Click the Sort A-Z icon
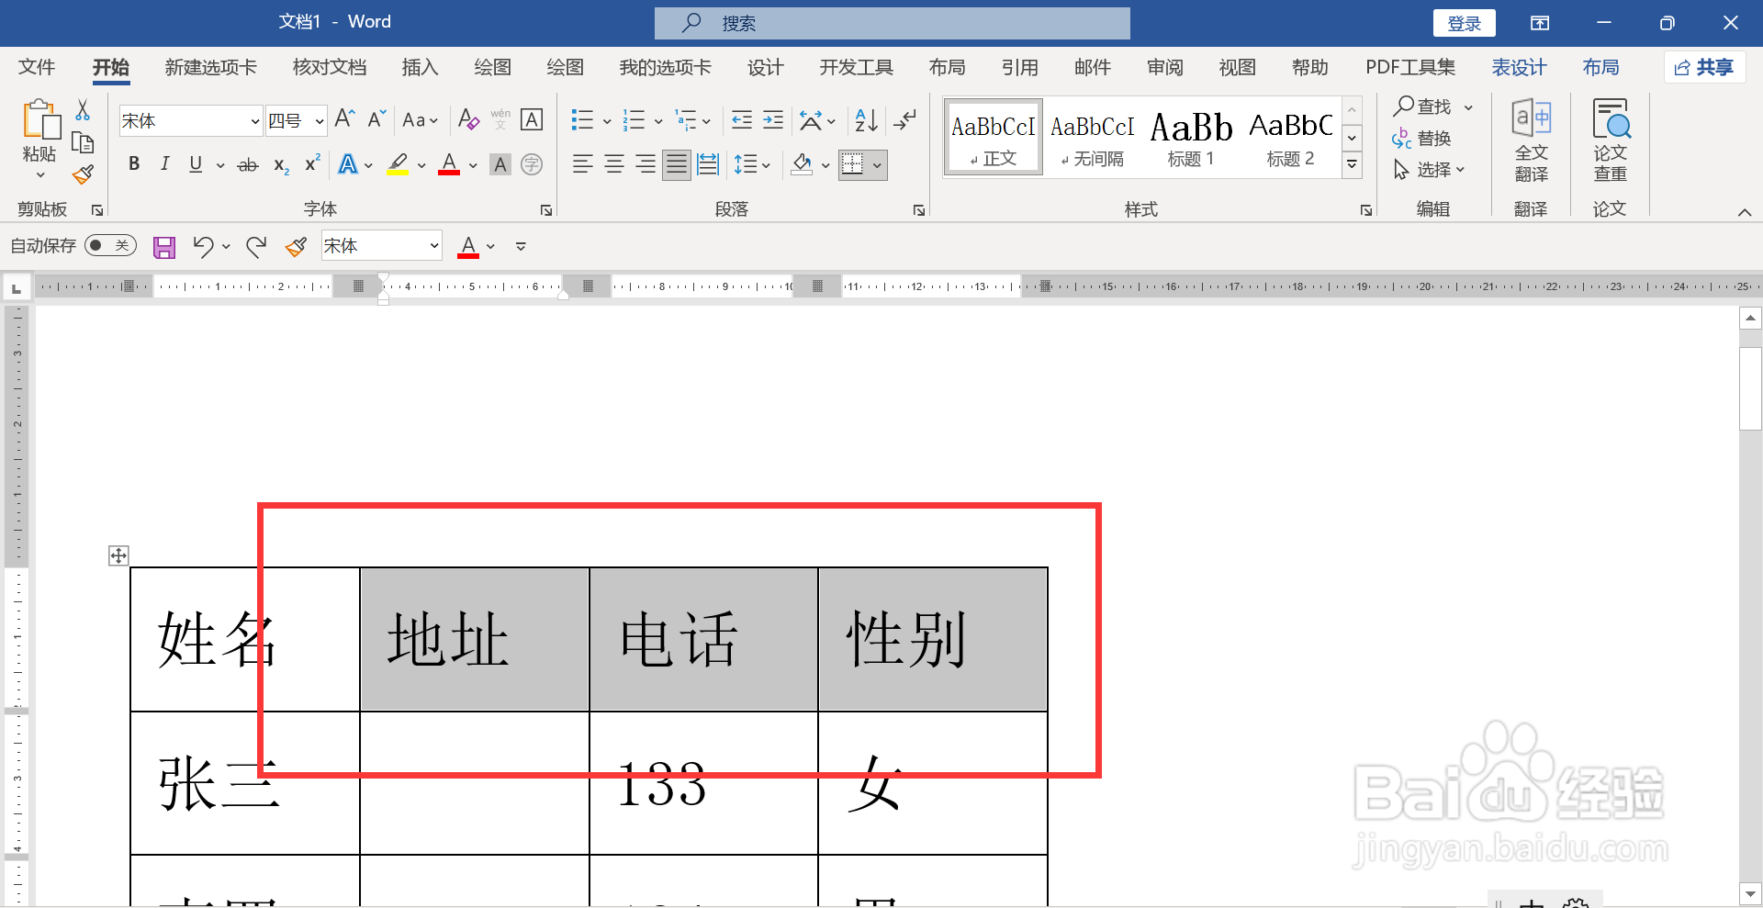This screenshot has width=1763, height=908. [x=866, y=120]
